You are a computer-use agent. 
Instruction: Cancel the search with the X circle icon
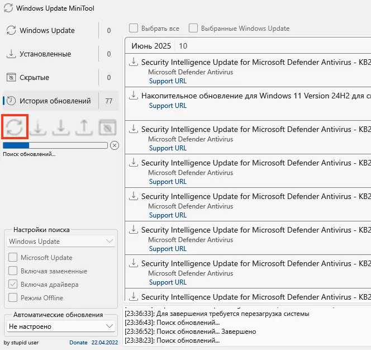[x=115, y=145]
